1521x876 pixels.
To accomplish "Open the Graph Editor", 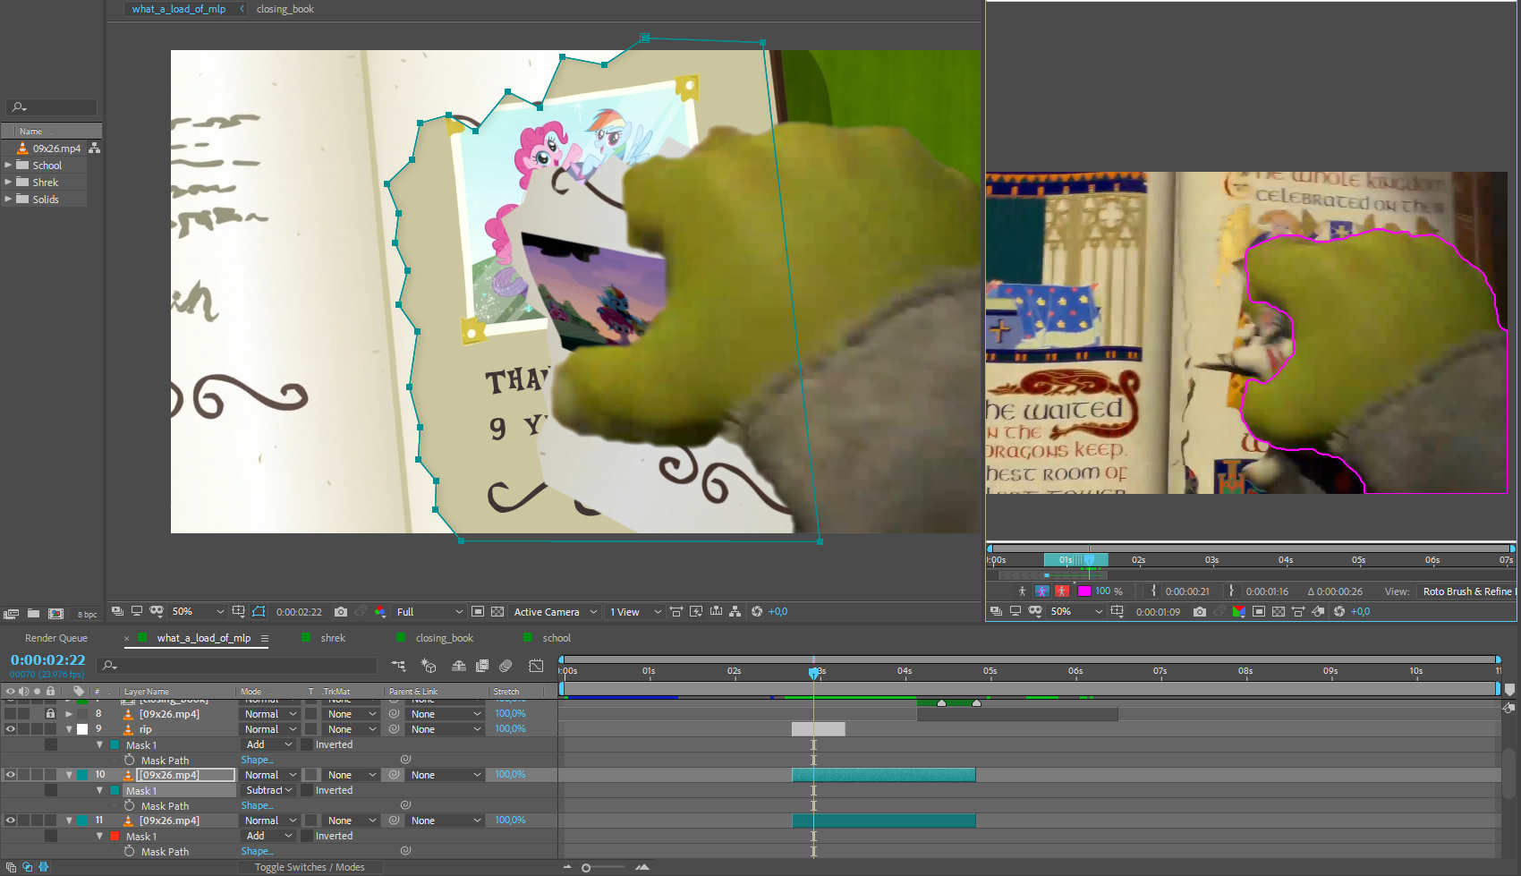I will click(536, 666).
